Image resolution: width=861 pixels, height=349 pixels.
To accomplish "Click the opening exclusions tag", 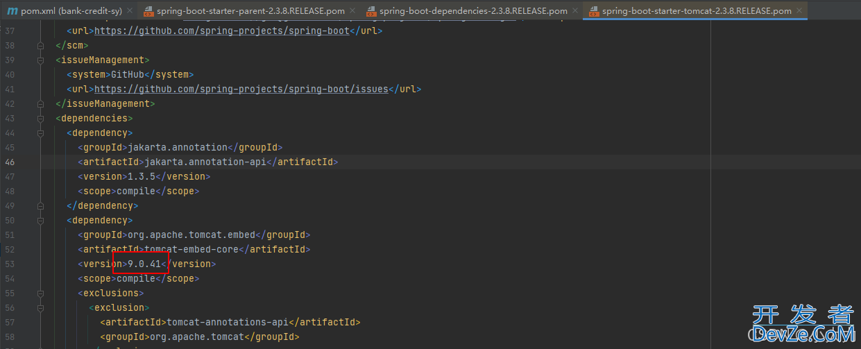I will (x=111, y=293).
